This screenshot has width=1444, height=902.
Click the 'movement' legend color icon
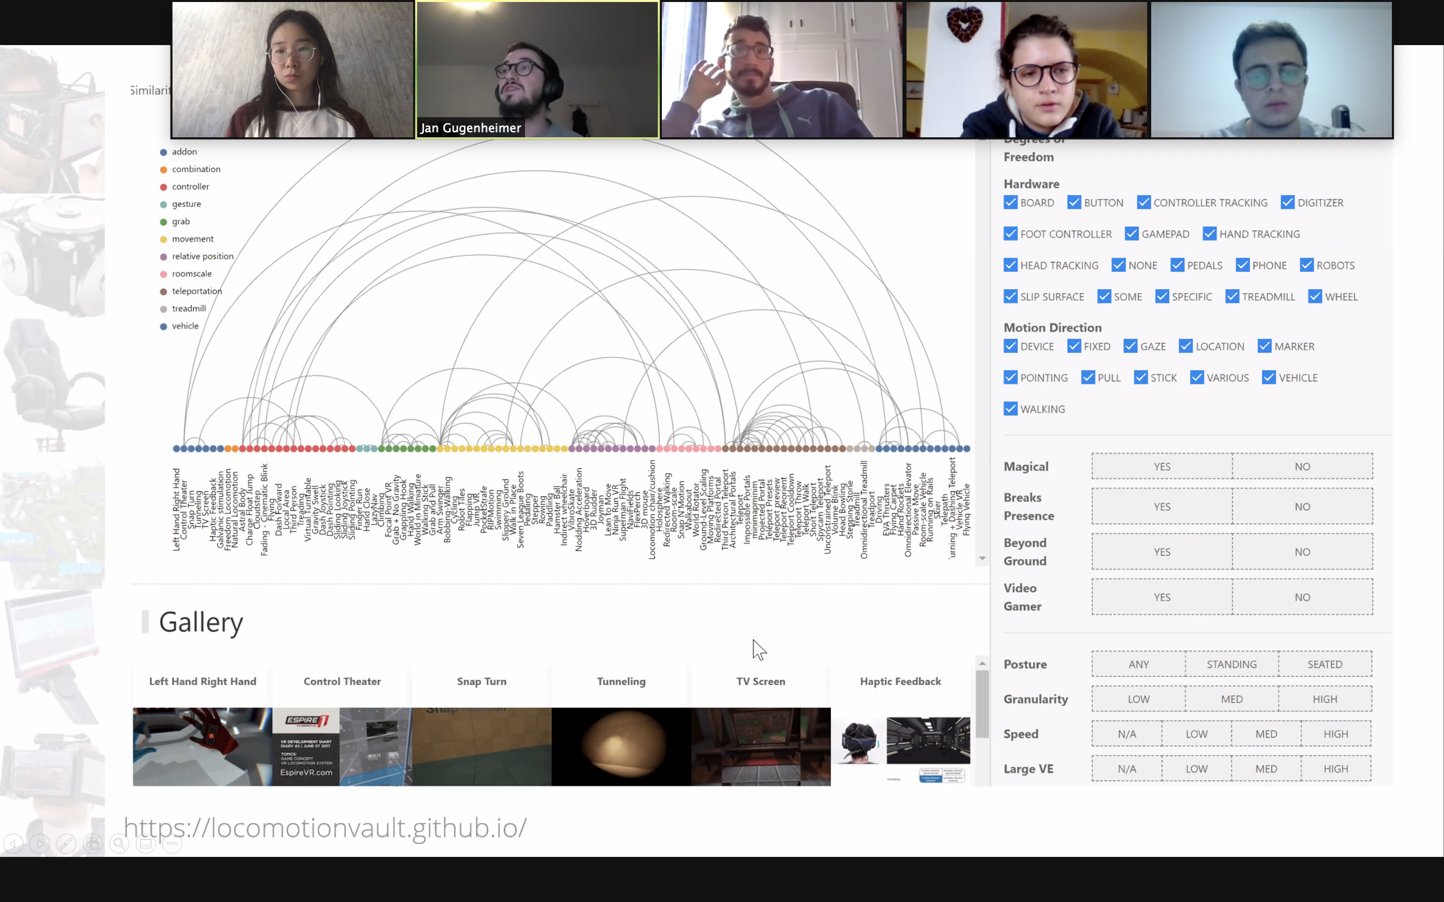point(163,238)
